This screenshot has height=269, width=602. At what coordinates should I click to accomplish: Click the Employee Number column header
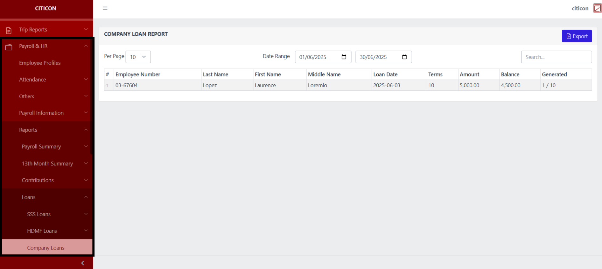[138, 74]
